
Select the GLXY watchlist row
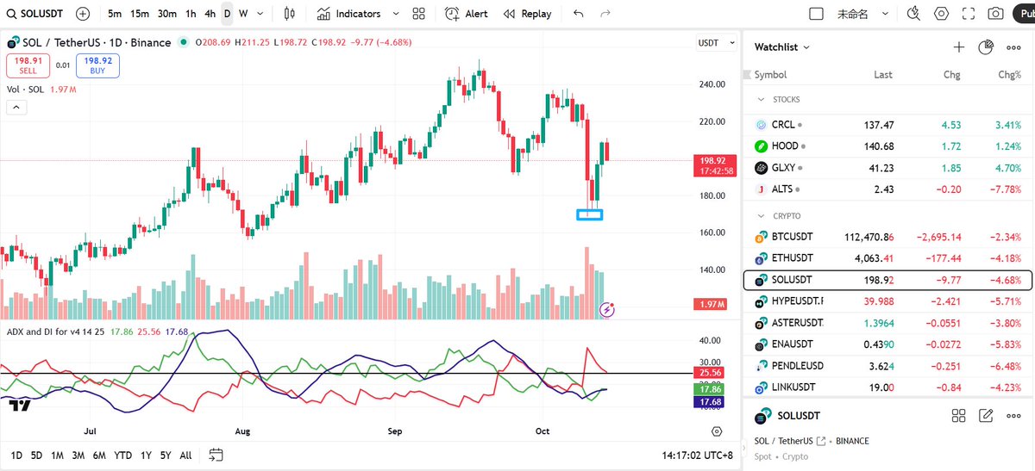888,168
